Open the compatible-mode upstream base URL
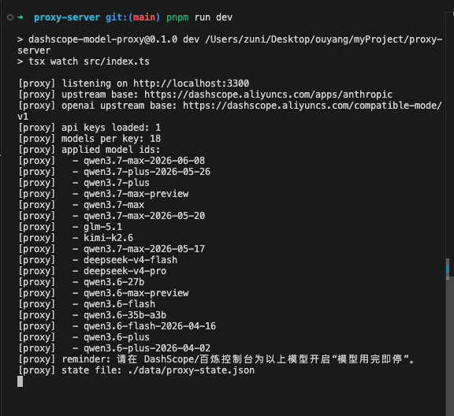The image size is (454, 416). click(x=312, y=106)
